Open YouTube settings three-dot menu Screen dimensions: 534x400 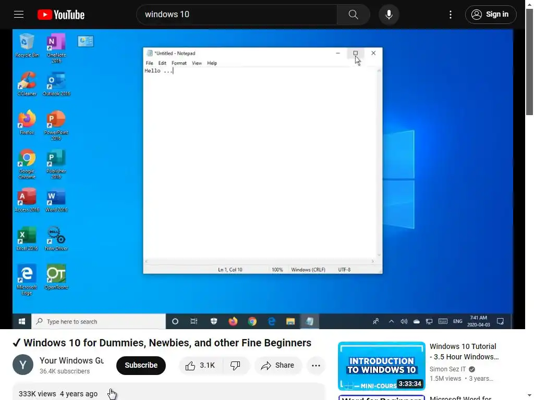pyautogui.click(x=450, y=15)
